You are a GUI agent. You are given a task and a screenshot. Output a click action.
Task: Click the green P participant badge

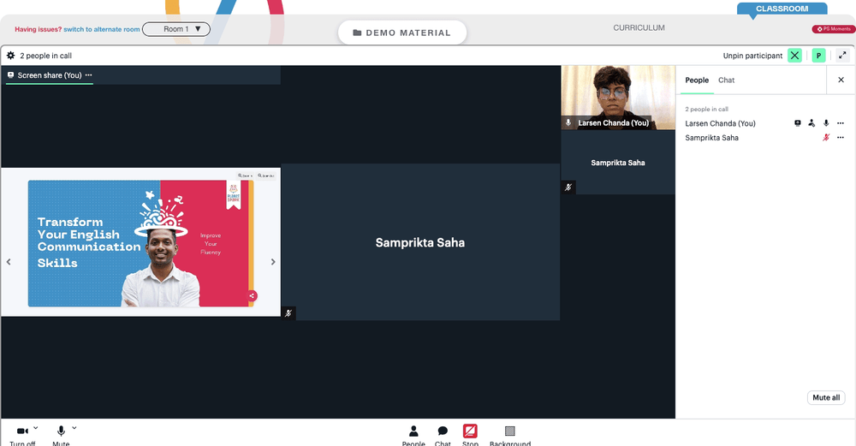pyautogui.click(x=818, y=55)
